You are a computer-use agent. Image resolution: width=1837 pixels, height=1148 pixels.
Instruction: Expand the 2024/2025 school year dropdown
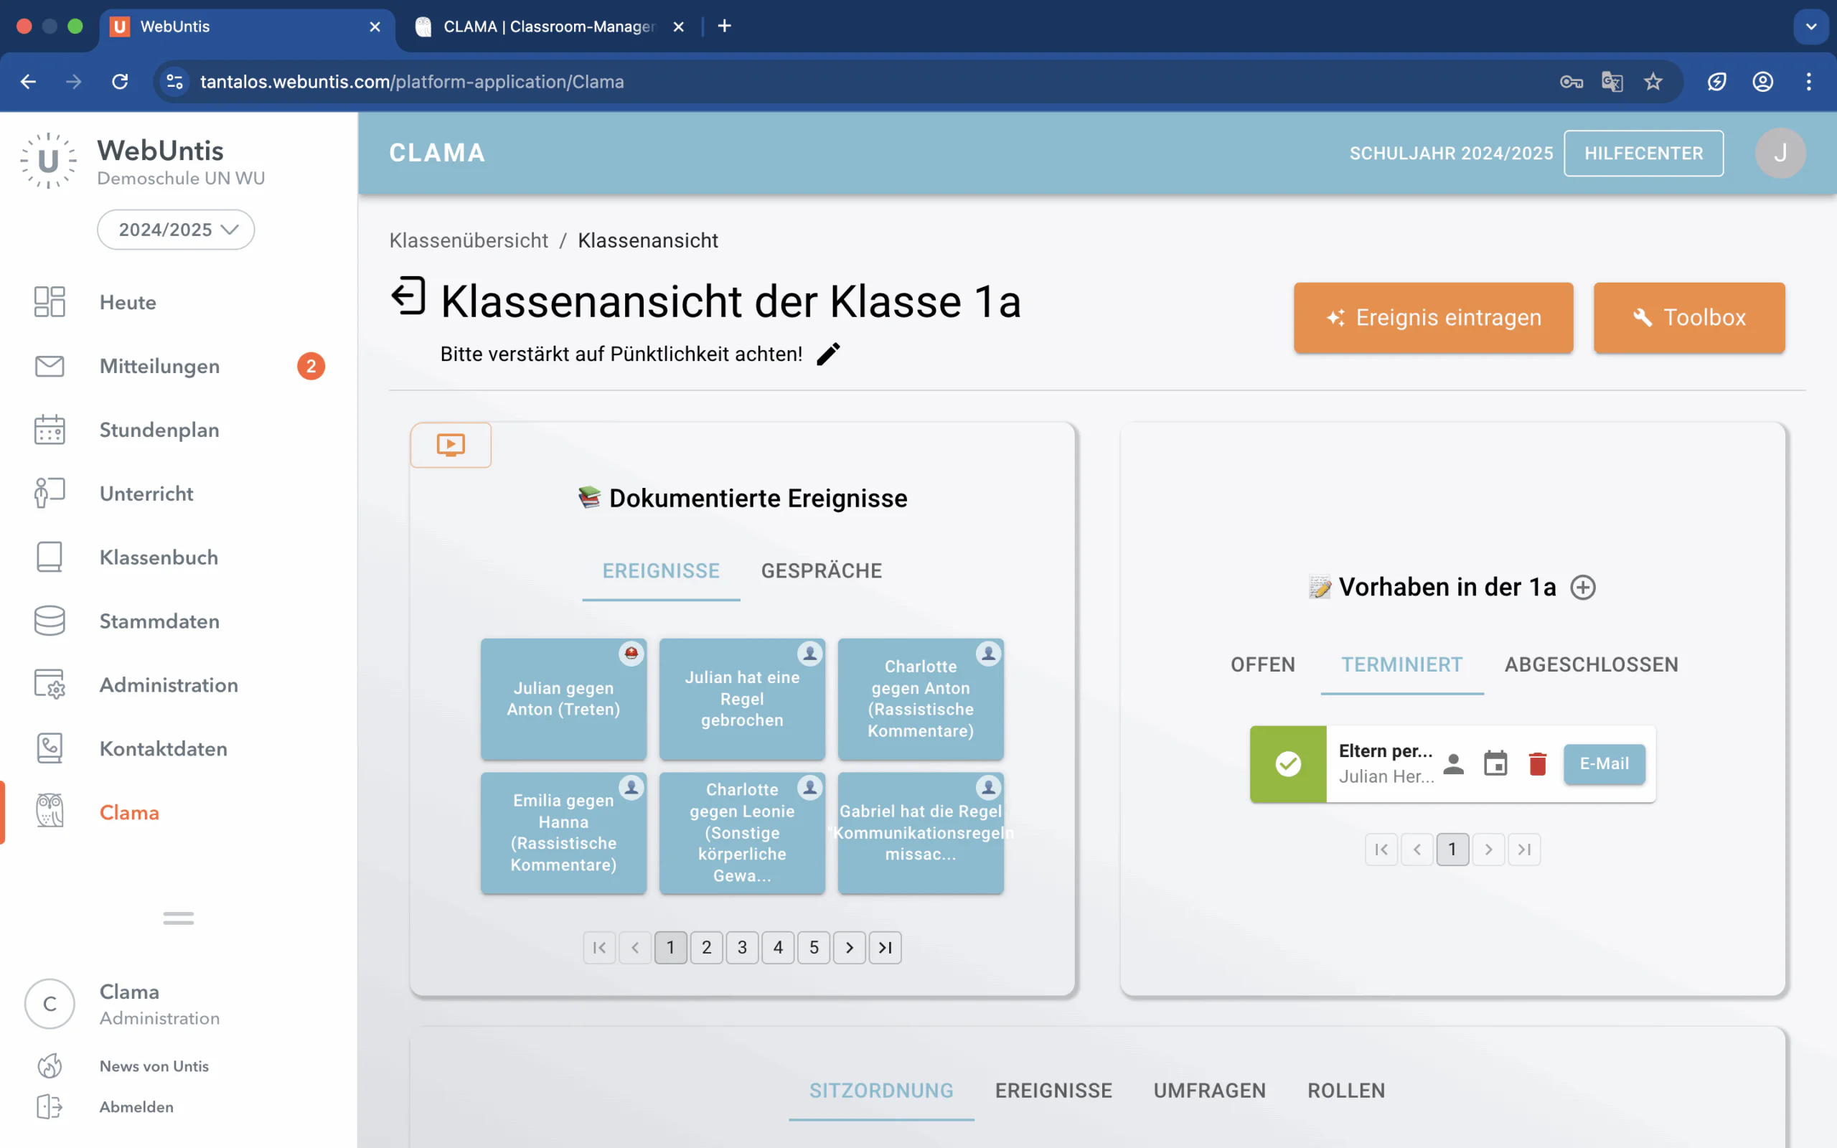coord(176,230)
